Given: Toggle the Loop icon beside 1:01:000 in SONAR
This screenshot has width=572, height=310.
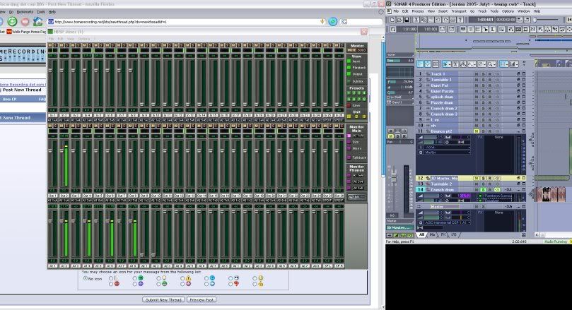Looking at the screenshot, I should [393, 29].
